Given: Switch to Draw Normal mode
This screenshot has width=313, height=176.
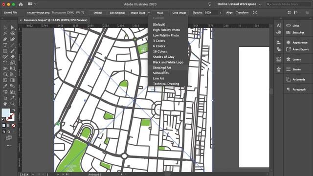Looking at the screenshot, I should (x=4, y=132).
